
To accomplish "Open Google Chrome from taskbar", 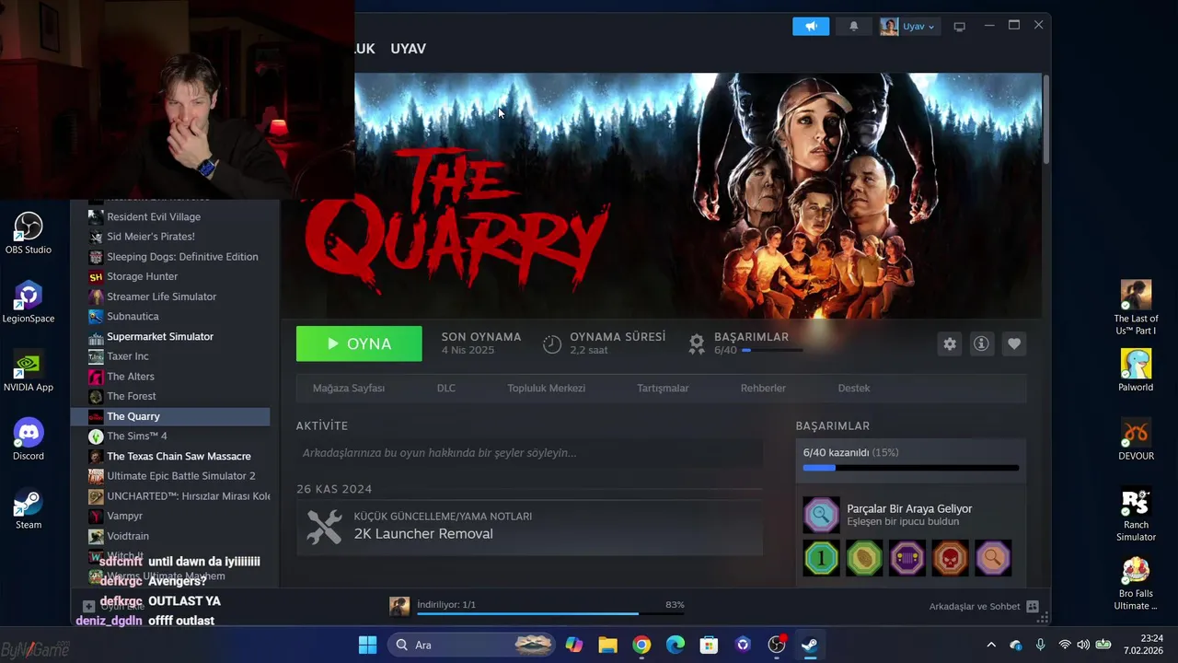I will pos(641,645).
